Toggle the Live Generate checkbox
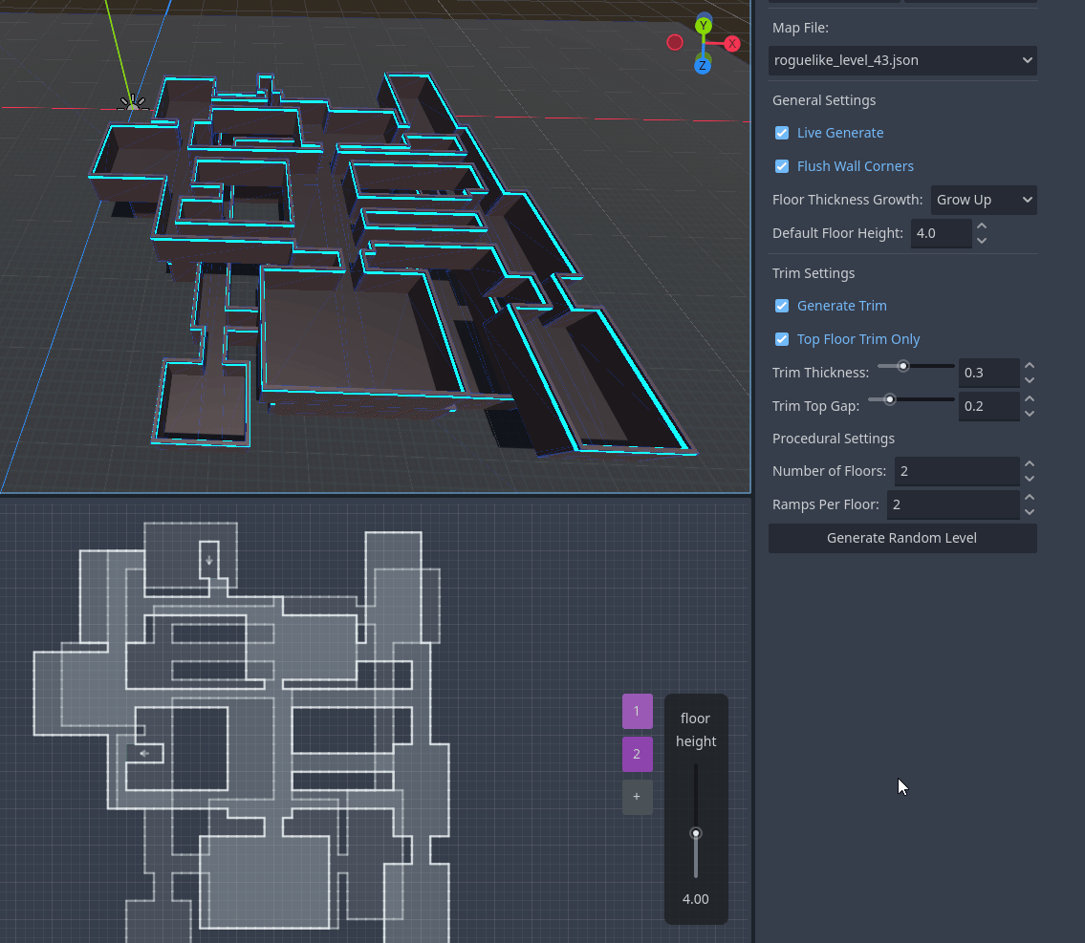This screenshot has width=1085, height=943. pyautogui.click(x=782, y=133)
